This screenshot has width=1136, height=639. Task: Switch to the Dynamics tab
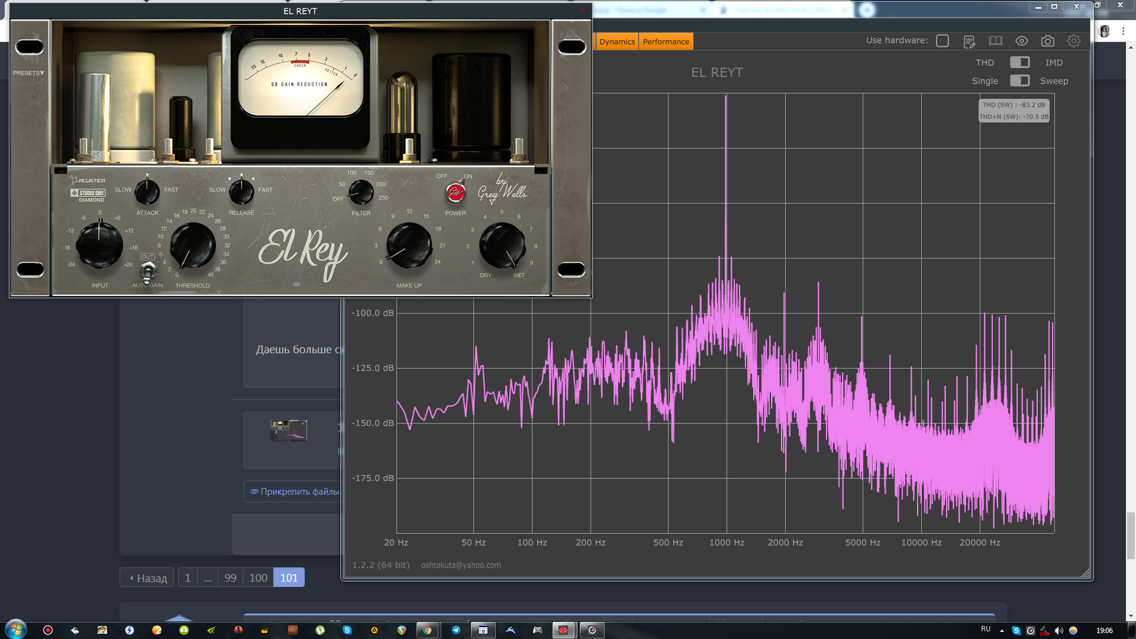coord(617,41)
